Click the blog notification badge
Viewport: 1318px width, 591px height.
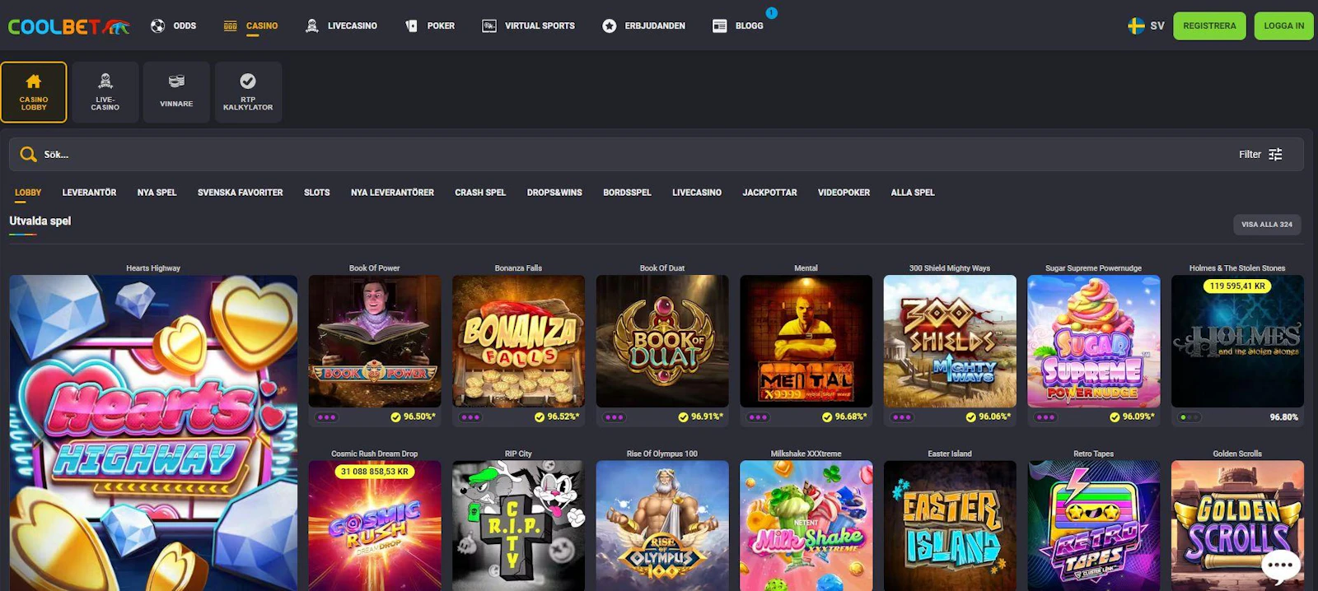pos(771,12)
